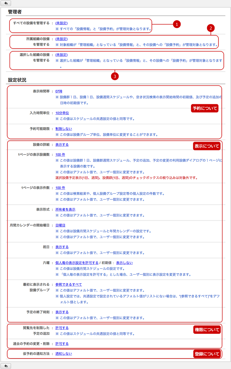
Task: Click 表示する link for 予定の終了時刻
Action: point(62,312)
